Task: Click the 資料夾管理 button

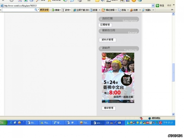Action: coord(107,40)
